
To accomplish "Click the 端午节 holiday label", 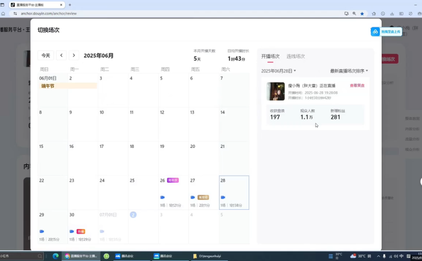I will pos(68,86).
